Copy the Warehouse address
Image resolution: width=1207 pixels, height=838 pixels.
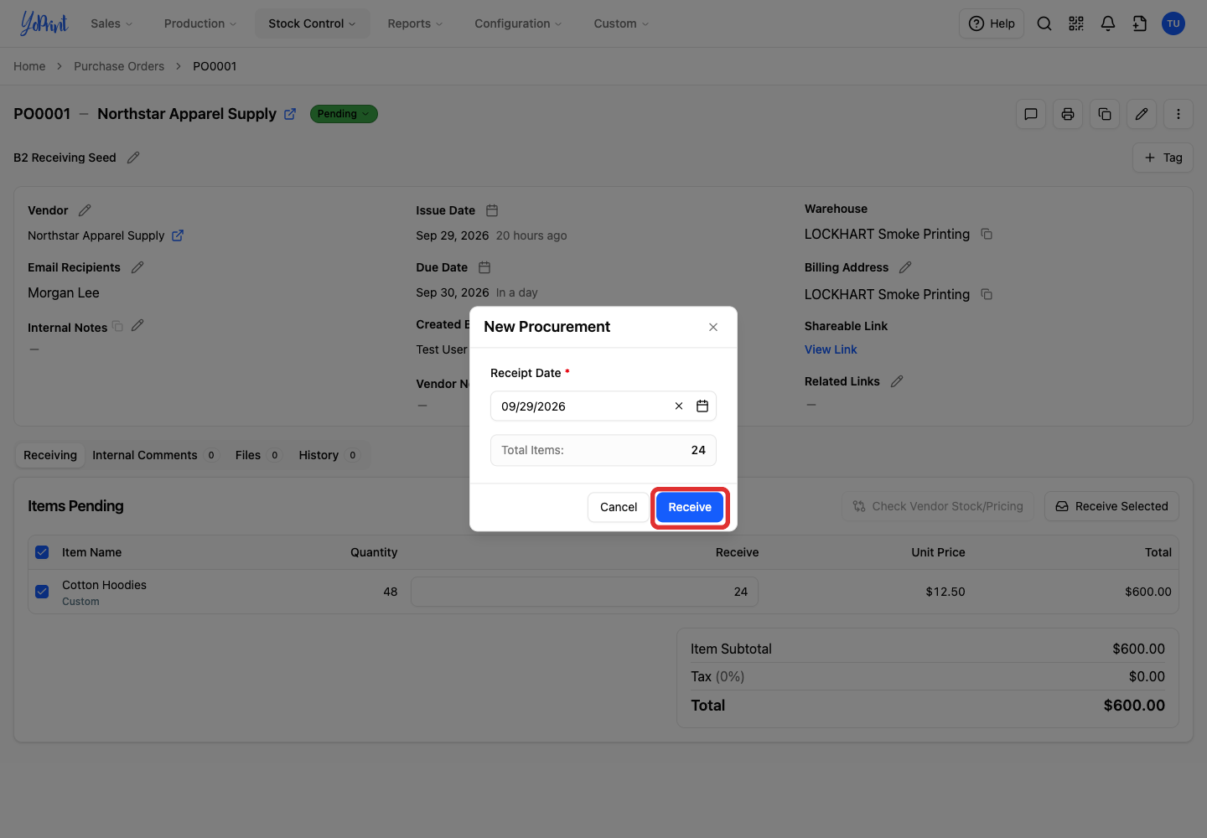tap(987, 234)
